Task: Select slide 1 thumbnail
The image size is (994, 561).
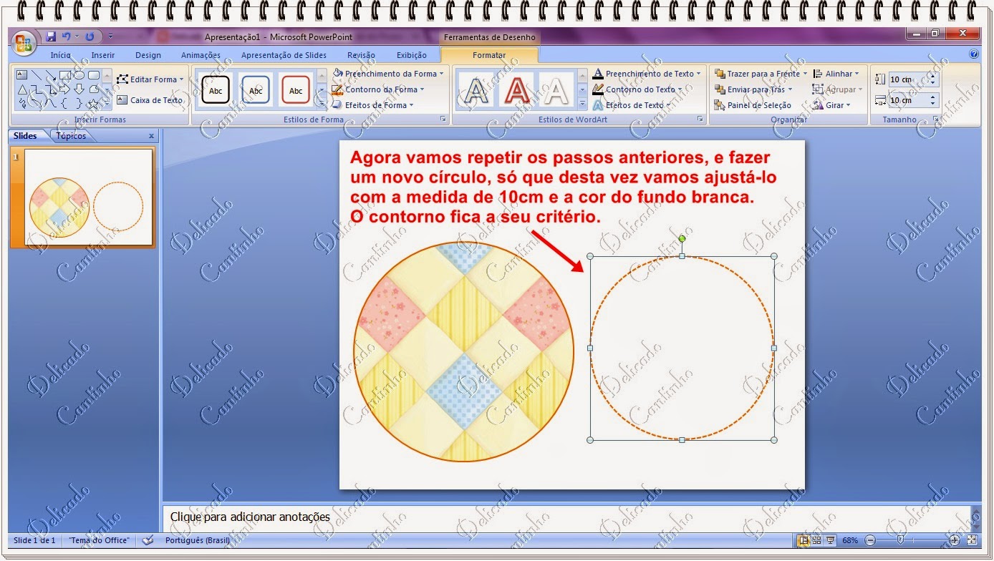Action: click(89, 197)
